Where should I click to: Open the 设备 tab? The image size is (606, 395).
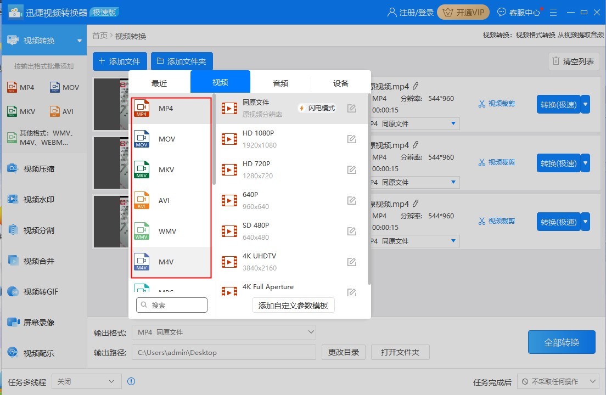pyautogui.click(x=340, y=82)
